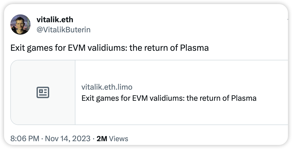Click the word Plasma in card title
Screen dimensions: 292x149
tap(244, 98)
